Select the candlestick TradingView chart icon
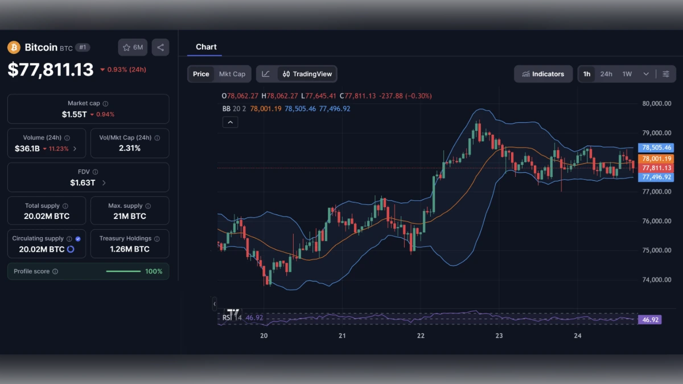Image resolution: width=683 pixels, height=384 pixels. (x=287, y=74)
